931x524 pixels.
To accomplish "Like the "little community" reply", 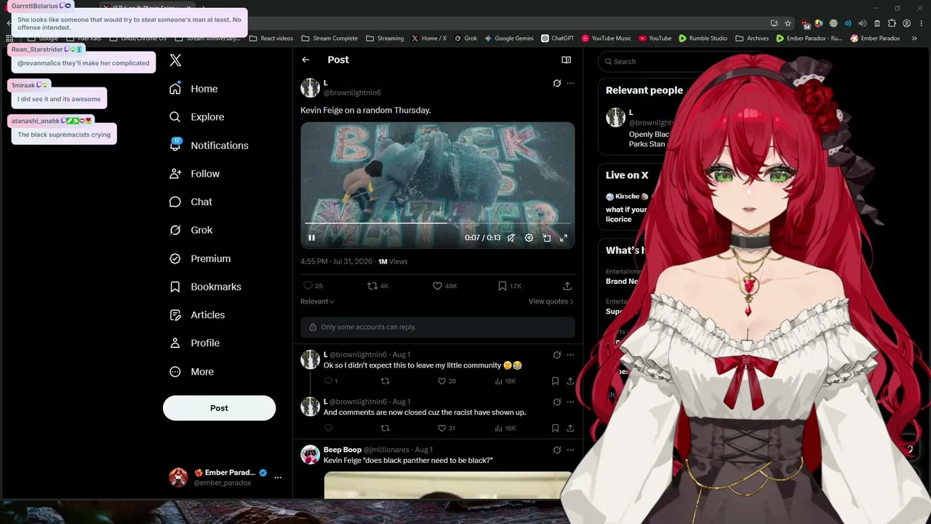I will click(x=447, y=381).
